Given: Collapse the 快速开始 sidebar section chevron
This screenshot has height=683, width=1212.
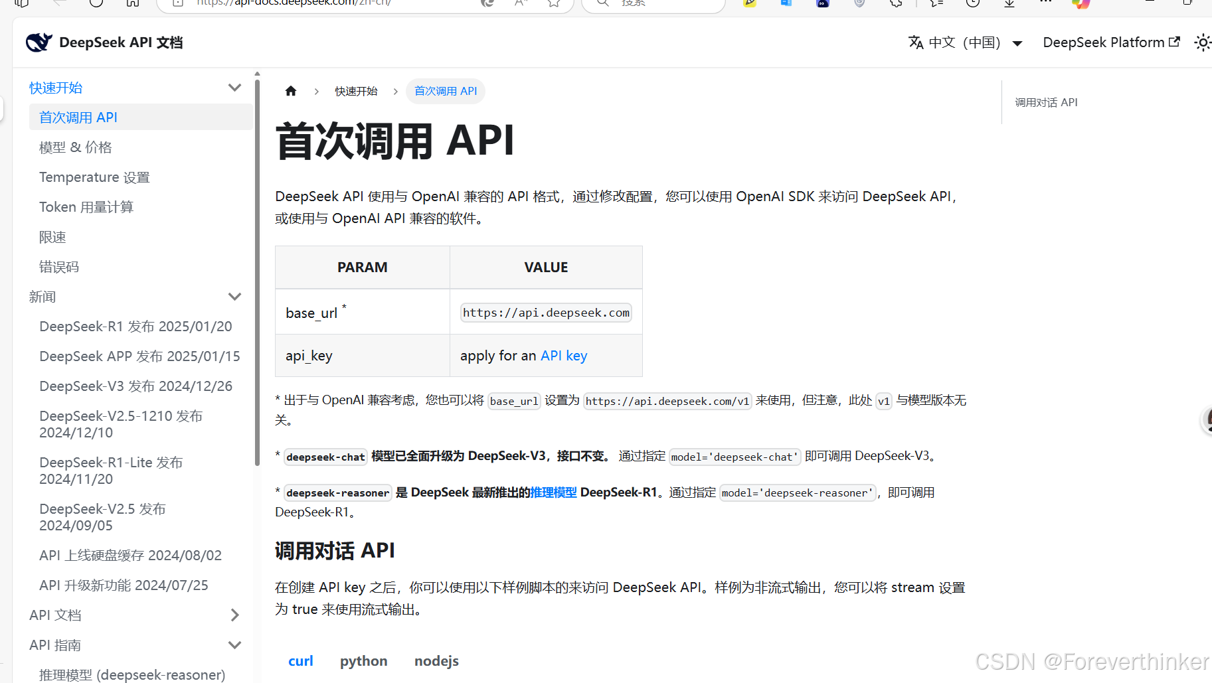Looking at the screenshot, I should point(234,88).
